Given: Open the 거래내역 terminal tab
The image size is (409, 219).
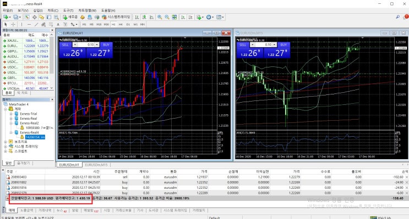Looking at the screenshot, I should (x=45, y=210).
